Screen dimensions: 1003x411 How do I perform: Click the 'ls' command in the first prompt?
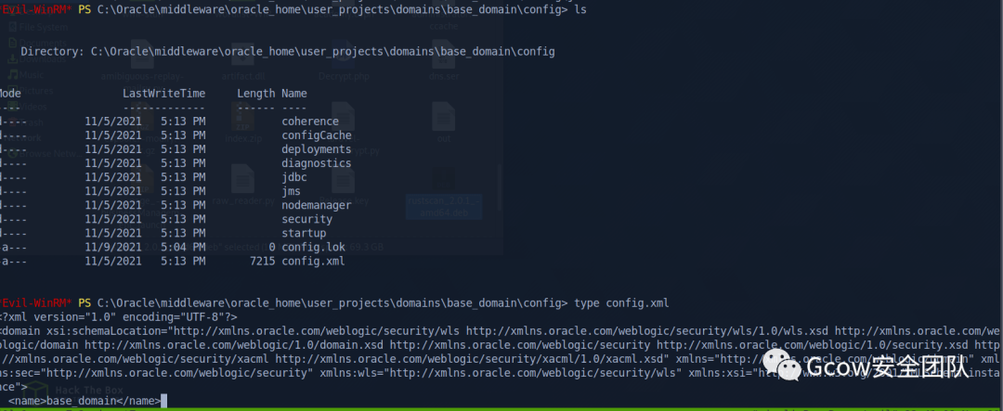coord(580,10)
